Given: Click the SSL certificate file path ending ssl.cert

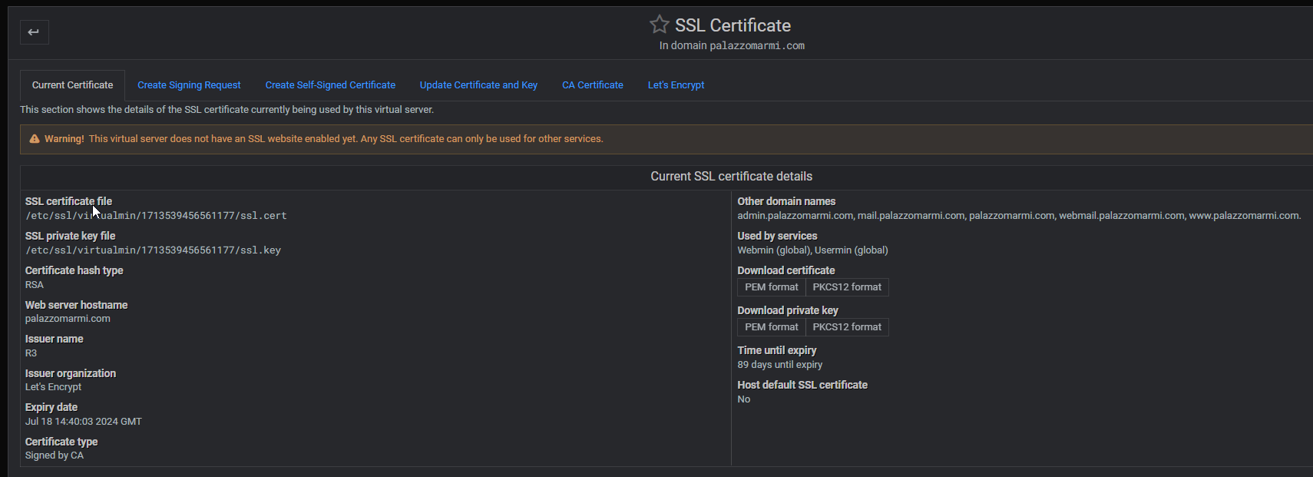Looking at the screenshot, I should [156, 216].
